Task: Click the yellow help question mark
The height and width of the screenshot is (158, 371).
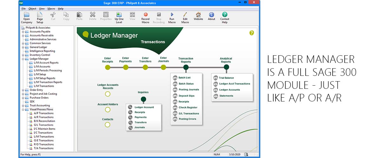Action: [x=251, y=33]
